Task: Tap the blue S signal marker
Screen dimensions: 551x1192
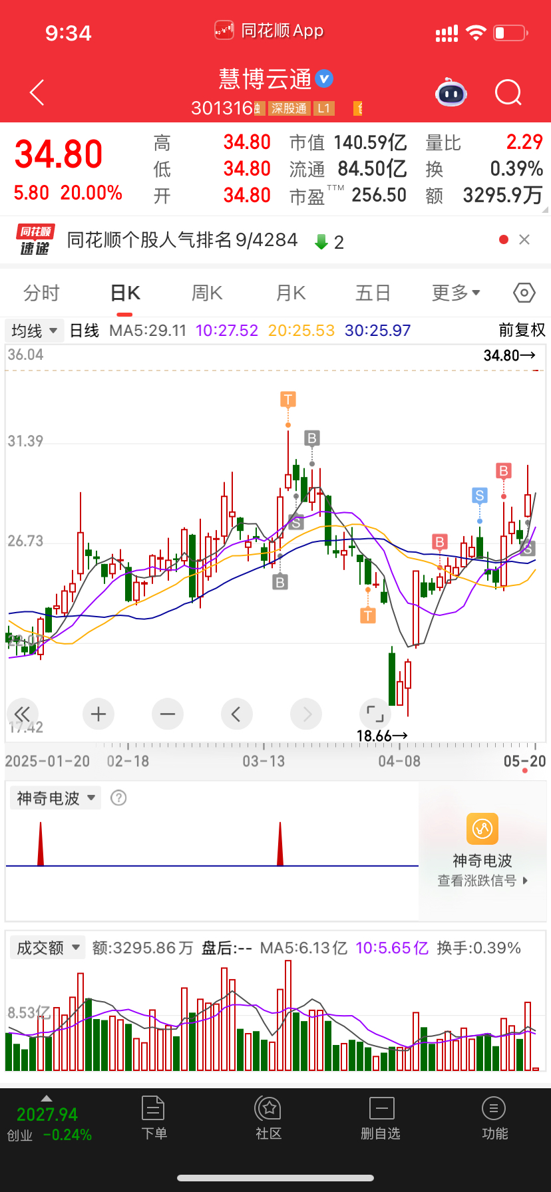Action: (x=479, y=495)
